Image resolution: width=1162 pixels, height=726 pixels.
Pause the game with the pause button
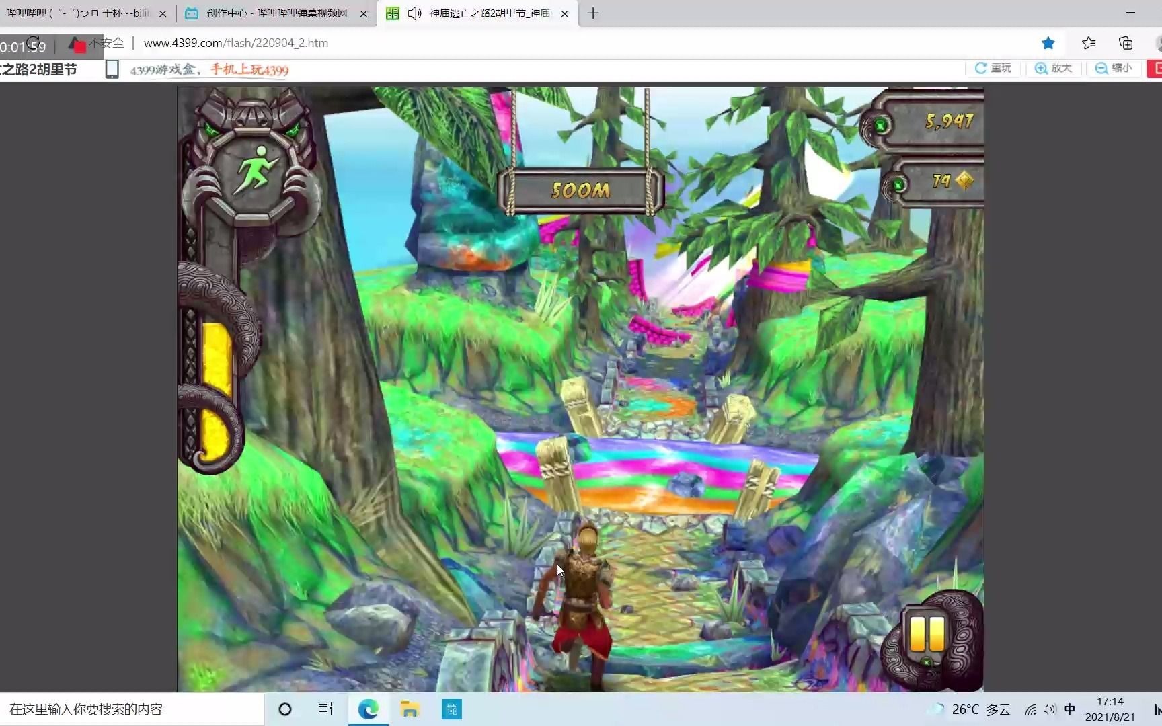[927, 633]
